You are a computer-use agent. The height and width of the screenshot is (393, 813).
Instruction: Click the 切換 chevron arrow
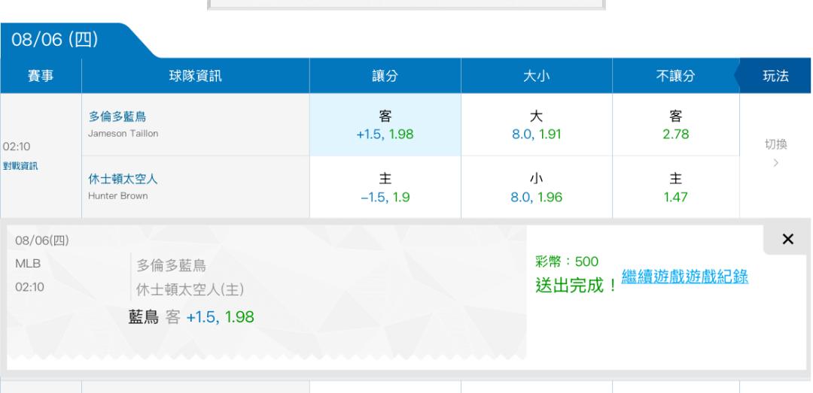[x=775, y=163]
